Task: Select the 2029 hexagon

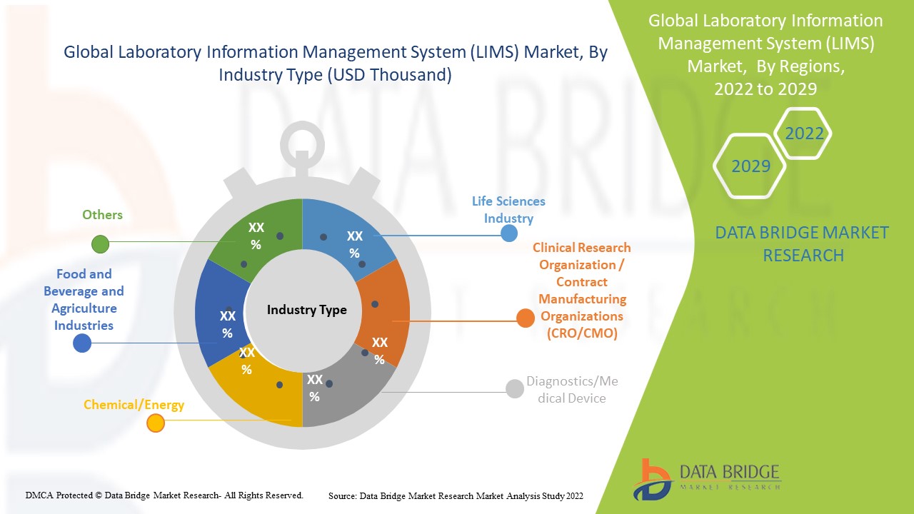Action: 750,166
